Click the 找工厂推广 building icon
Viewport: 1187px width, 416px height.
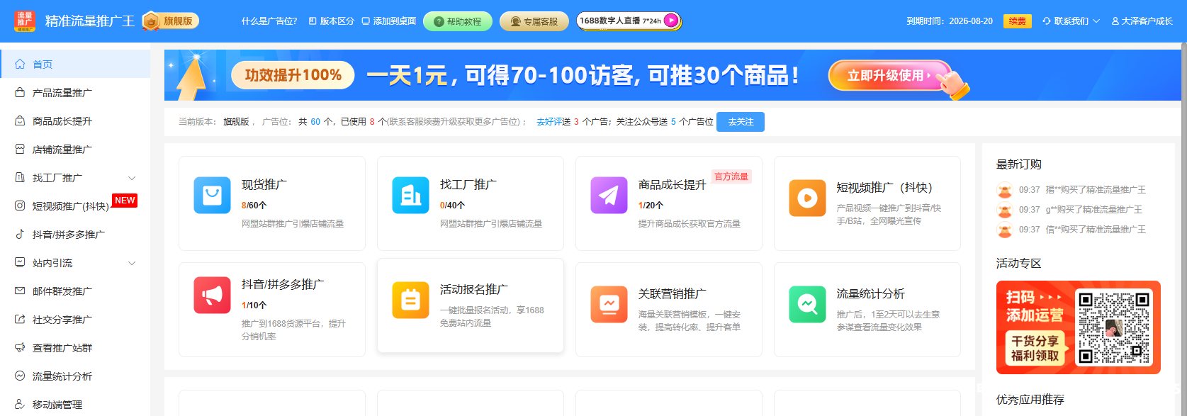410,196
